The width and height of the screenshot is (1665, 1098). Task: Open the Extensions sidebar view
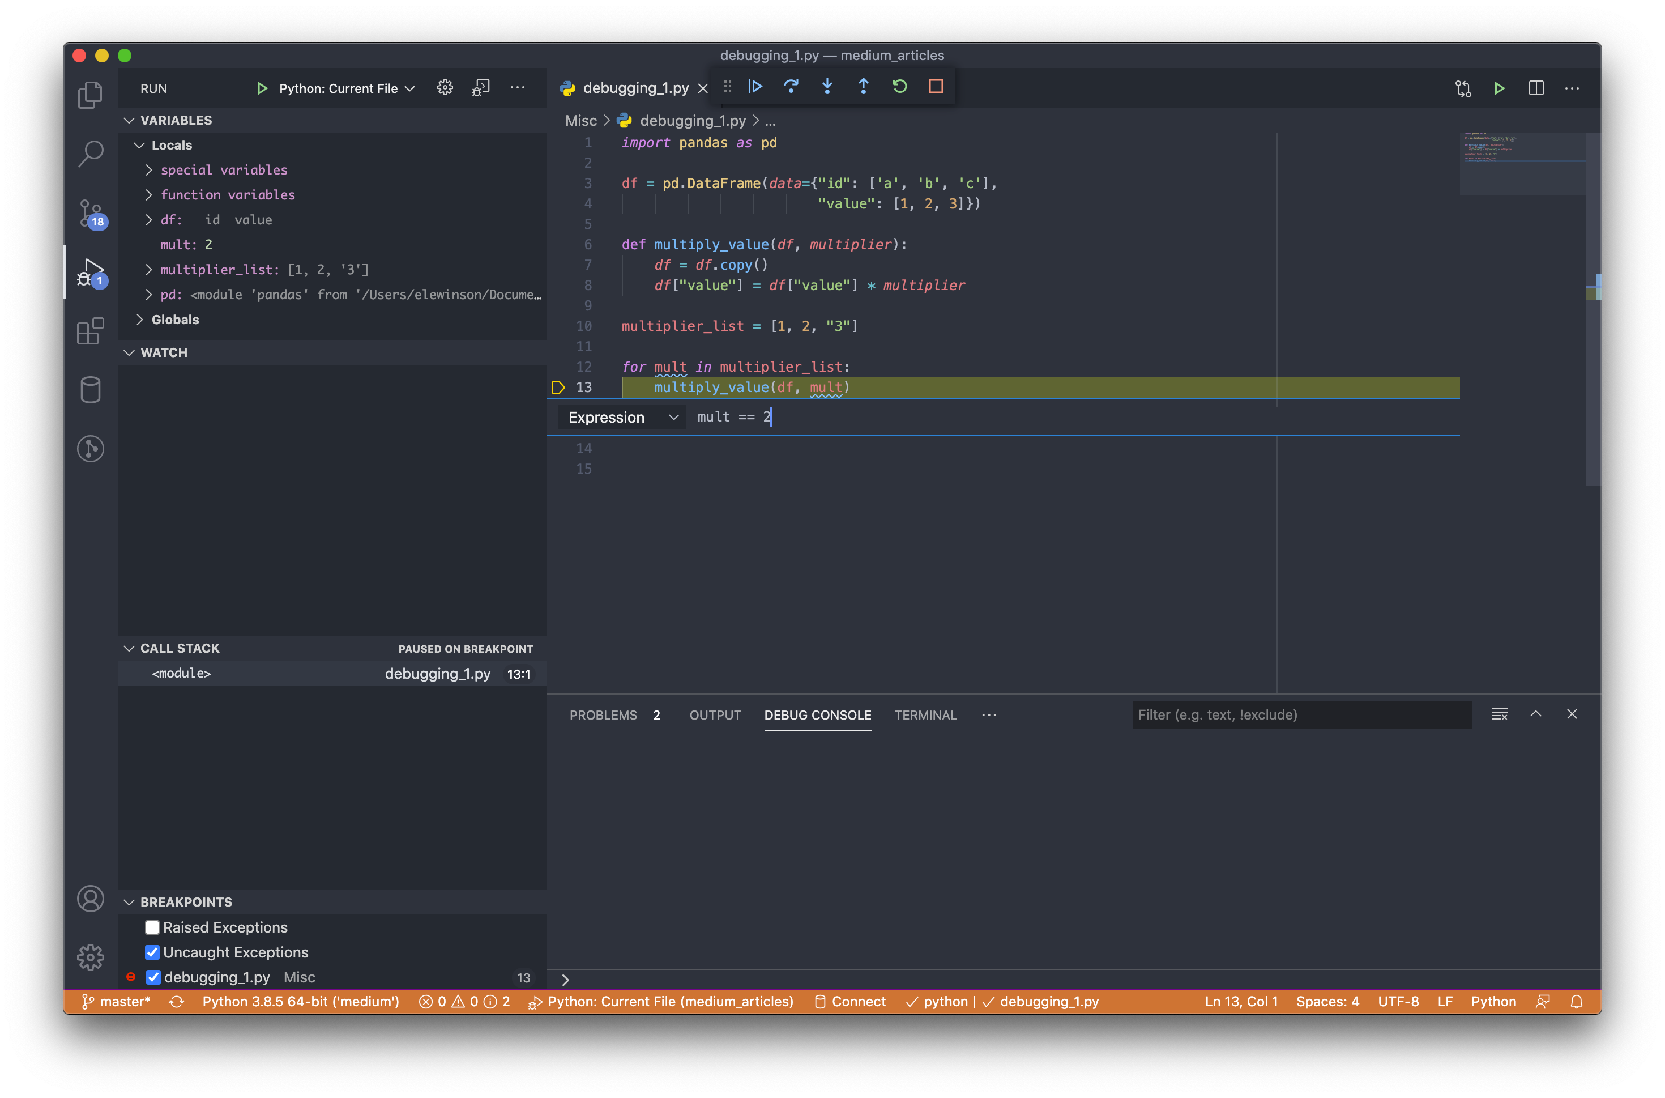(90, 331)
